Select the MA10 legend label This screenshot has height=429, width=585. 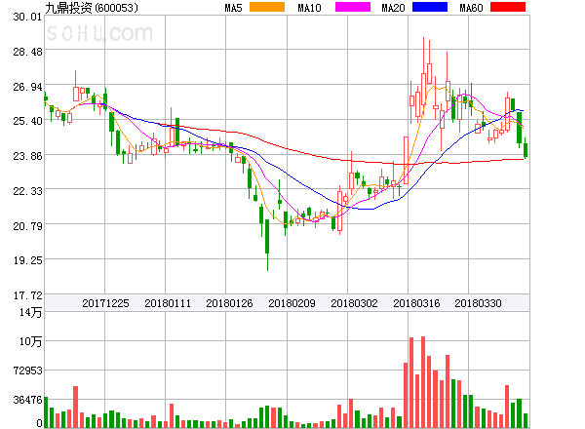click(309, 8)
